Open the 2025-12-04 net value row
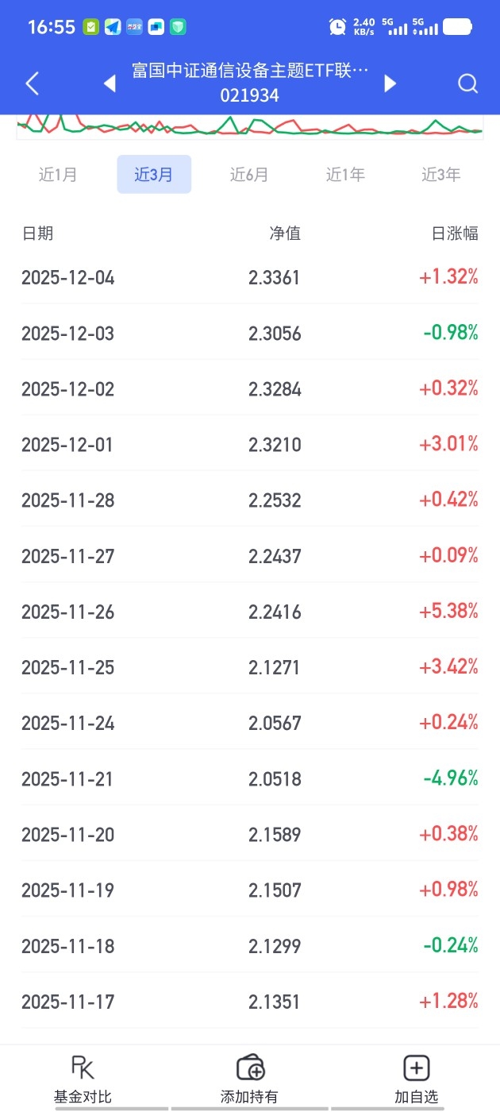The image size is (500, 1112). 250,278
